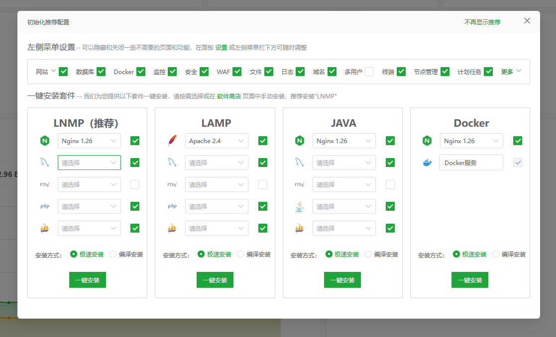
Task: Click the phpMyAdmin sailboat icon in LAMP card
Action: click(x=172, y=228)
